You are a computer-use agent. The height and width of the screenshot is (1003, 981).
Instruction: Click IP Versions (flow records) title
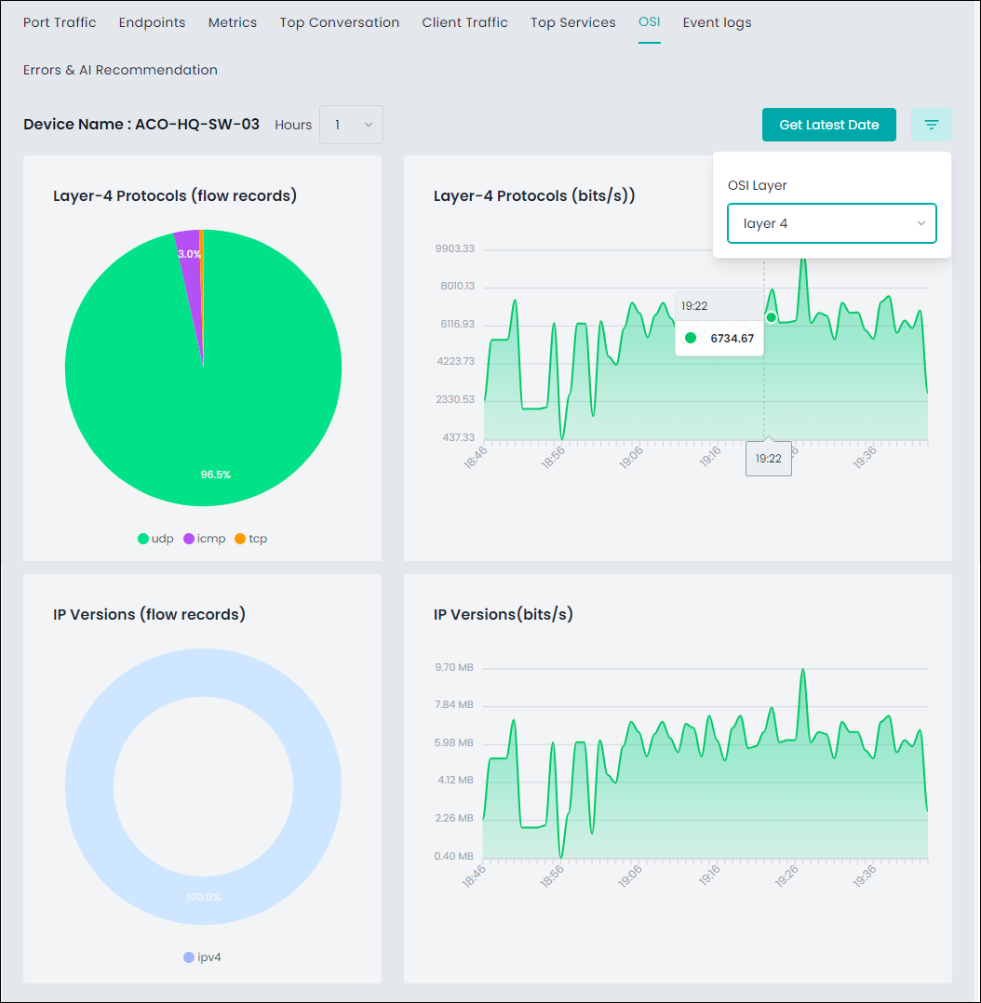click(149, 614)
